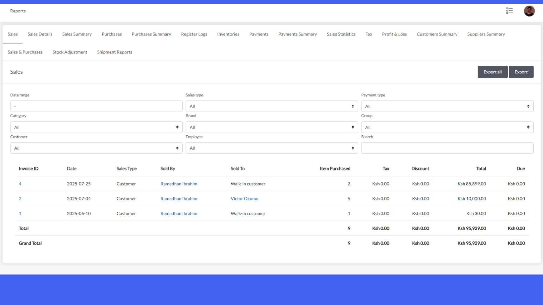Open the Victor Okumu customer link

[x=244, y=199]
